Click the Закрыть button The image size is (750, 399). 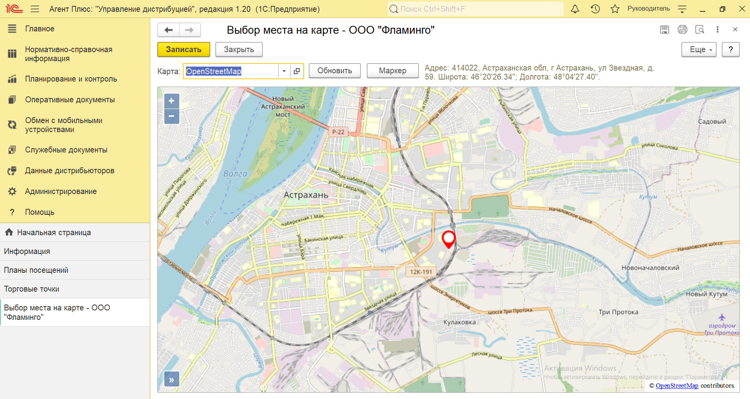click(239, 49)
